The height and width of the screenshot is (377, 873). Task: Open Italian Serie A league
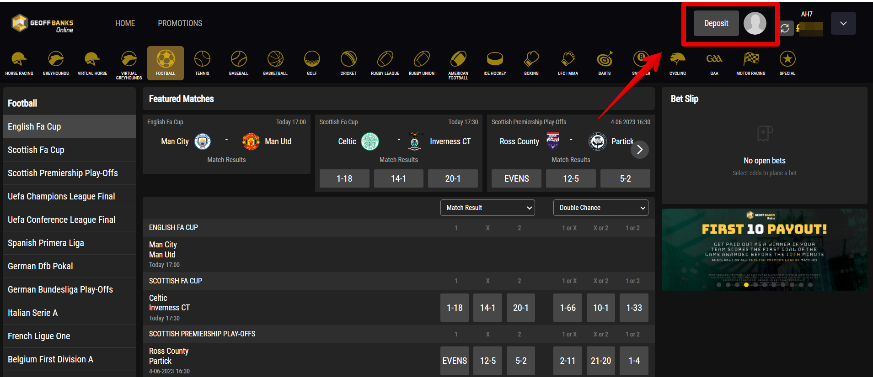coord(70,313)
